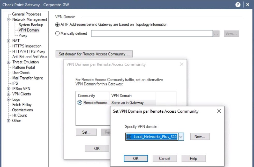This screenshot has width=254, height=167.
Task: Open the IPS tree item
Action: coord(15,83)
